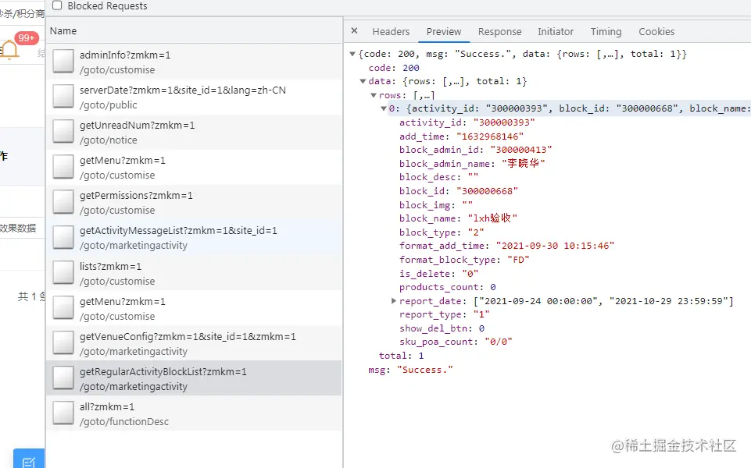Expand the report_date array
Viewport: 751px width, 468px height.
(394, 300)
